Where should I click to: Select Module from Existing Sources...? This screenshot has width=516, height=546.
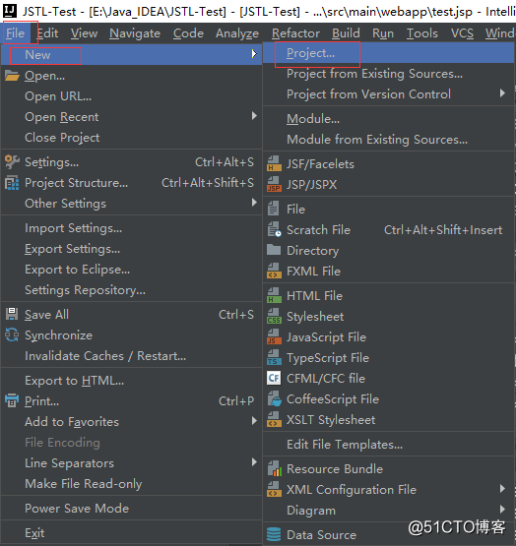click(388, 140)
